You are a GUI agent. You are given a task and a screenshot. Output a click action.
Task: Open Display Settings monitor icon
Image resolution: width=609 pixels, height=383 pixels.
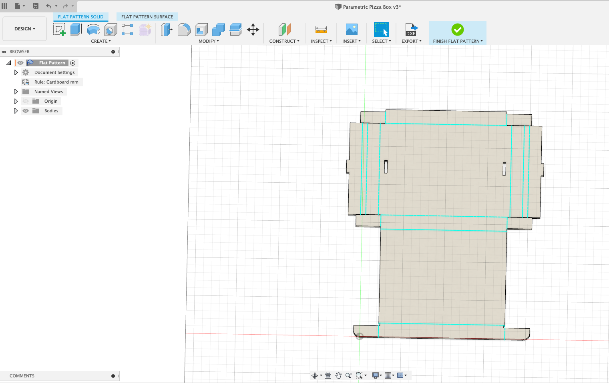coord(376,375)
